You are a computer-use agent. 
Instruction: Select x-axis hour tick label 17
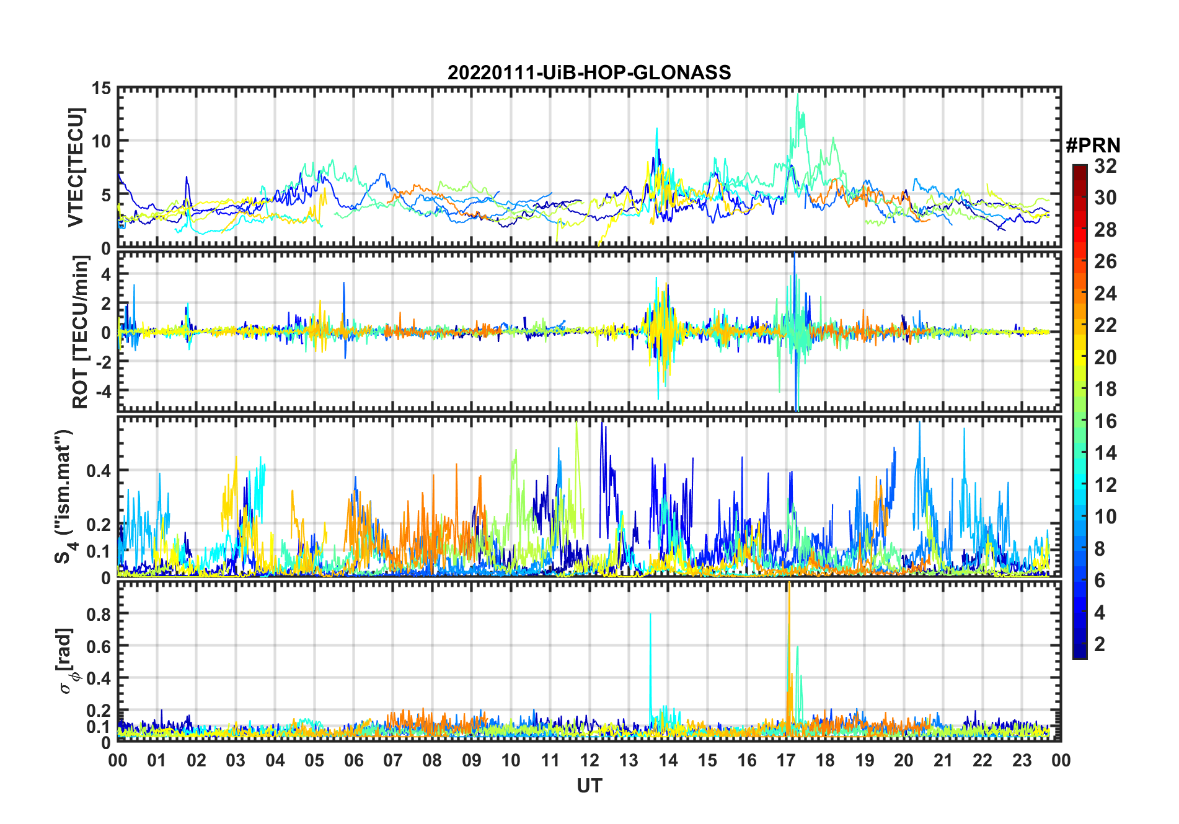786,760
